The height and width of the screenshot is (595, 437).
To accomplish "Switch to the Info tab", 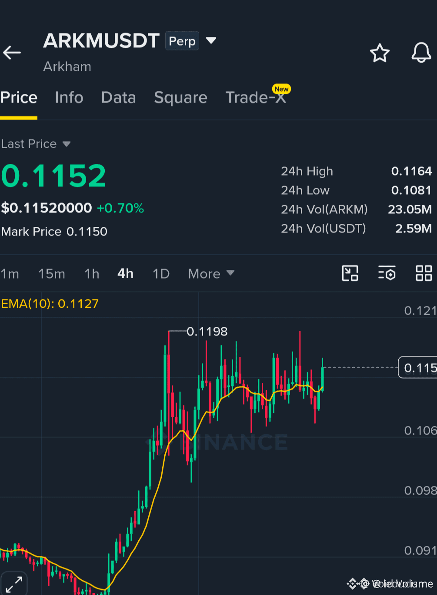I will 69,97.
